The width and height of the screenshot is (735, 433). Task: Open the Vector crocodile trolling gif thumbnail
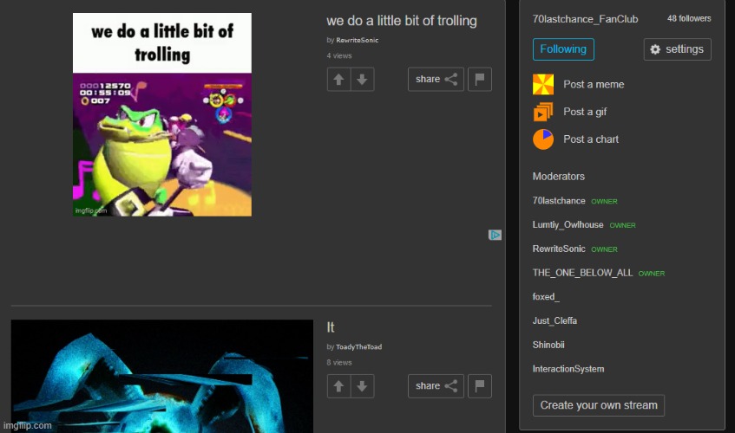(x=162, y=114)
